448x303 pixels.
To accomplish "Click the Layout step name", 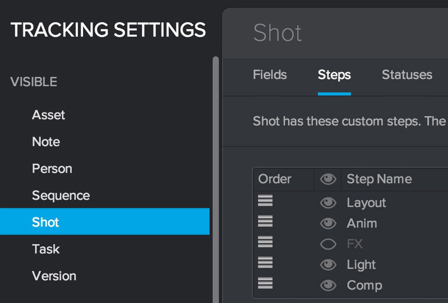I will click(x=366, y=203).
